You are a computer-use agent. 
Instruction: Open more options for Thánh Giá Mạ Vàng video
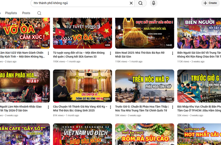(x=110, y=107)
